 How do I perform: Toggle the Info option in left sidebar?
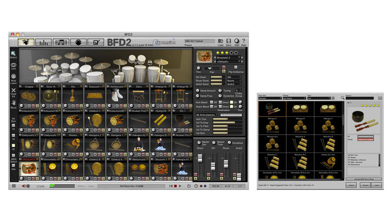click(x=13, y=166)
